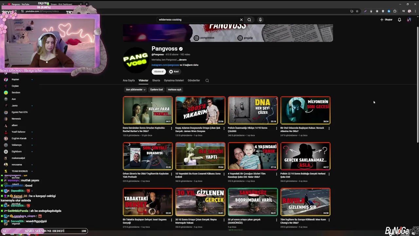Open instagram.com/pangvoss link
The width and height of the screenshot is (419, 236).
tap(165, 65)
